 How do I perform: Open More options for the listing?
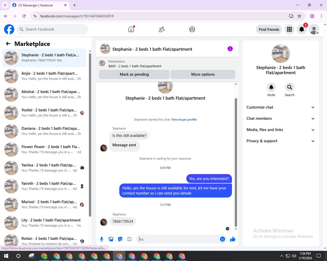click(x=203, y=74)
